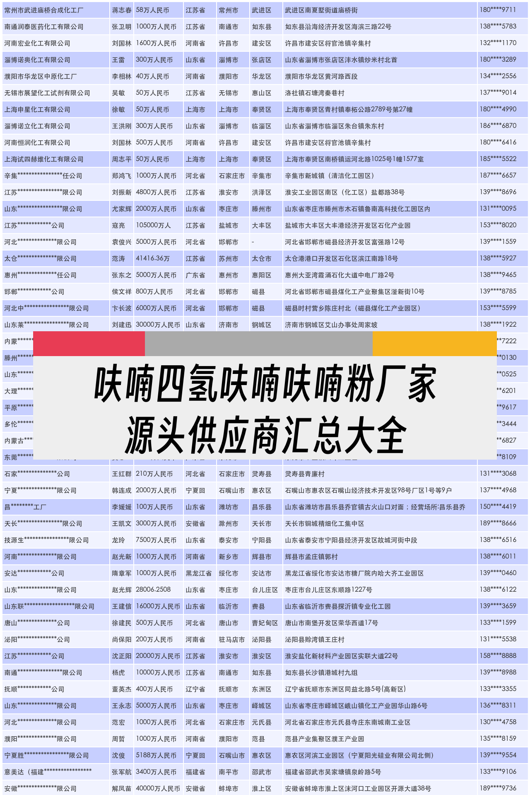
Task: Select phone number 153****8020
Action: pos(498,225)
